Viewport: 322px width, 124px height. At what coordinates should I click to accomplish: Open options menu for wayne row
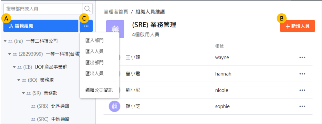(x=302, y=57)
